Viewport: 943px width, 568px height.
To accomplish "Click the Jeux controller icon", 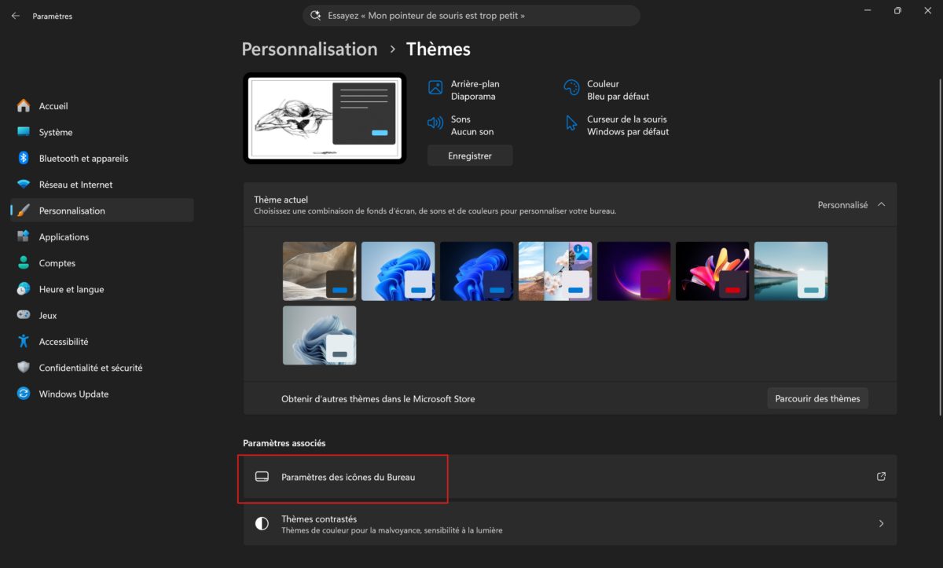I will coord(24,315).
